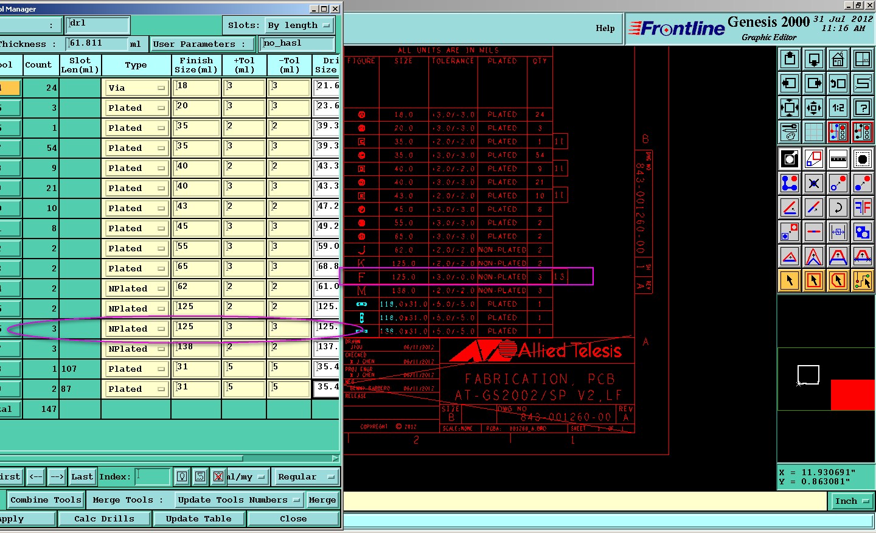Click the red-blue line segment icon

(814, 232)
